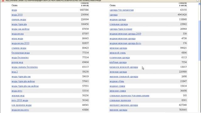
Task: Click the single-word 'одежда' link
Action: pyautogui.click(x=113, y=15)
